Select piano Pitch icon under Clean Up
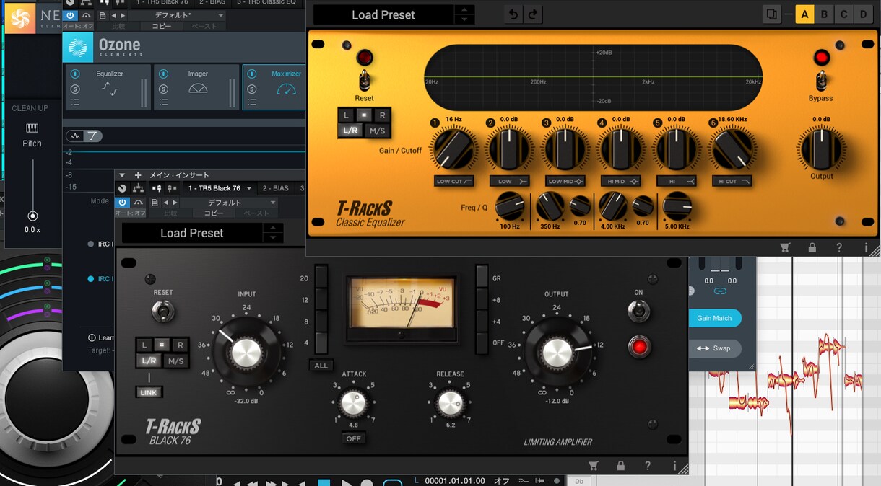Screen dimensions: 881x486 [x=32, y=128]
